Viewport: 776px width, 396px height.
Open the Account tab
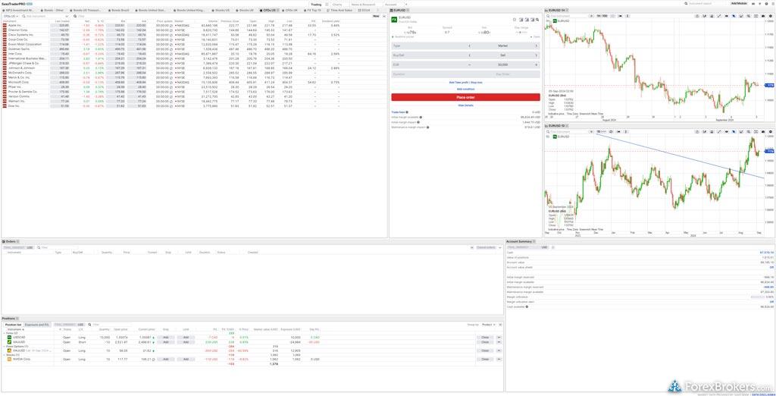click(x=390, y=4)
